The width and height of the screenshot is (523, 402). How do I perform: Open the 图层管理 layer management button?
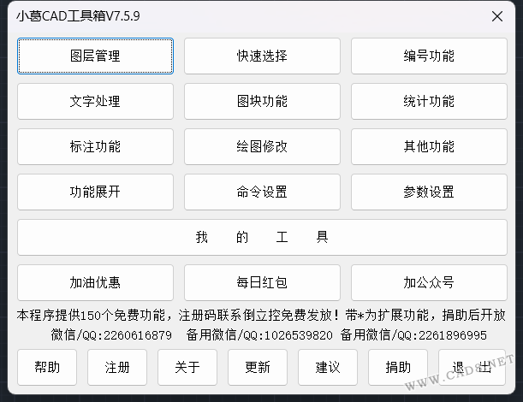[95, 56]
